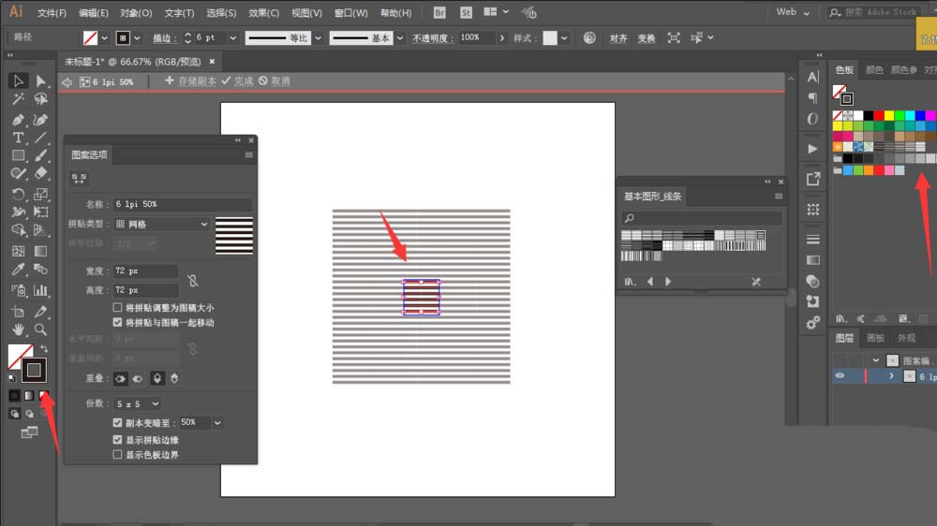Open the tile type dropdown
The width and height of the screenshot is (937, 526).
tap(162, 225)
